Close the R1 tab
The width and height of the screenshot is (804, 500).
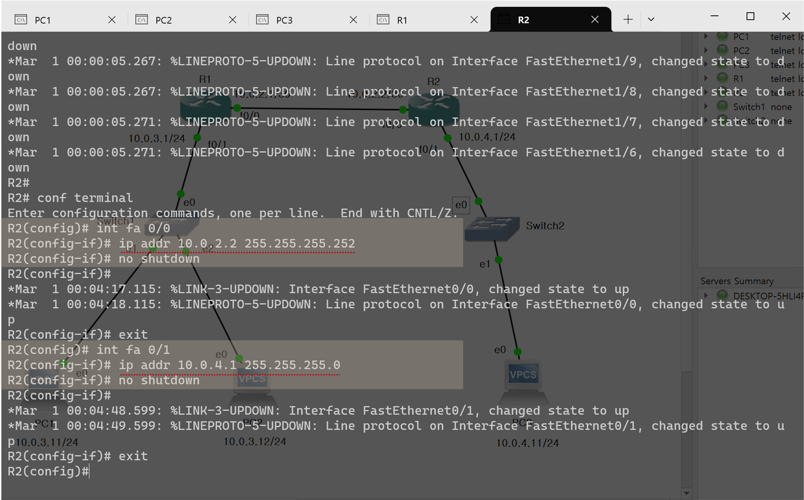tap(474, 20)
